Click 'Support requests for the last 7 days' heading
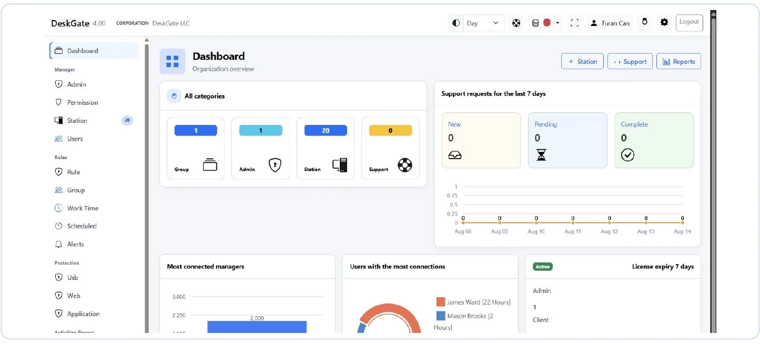 point(493,93)
